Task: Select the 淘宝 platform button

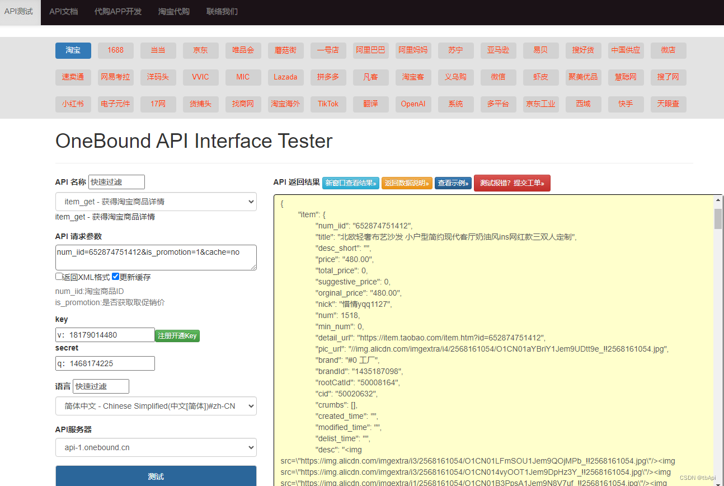Action: 73,50
